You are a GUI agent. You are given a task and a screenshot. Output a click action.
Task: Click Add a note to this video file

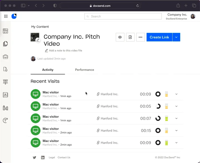(x=63, y=51)
